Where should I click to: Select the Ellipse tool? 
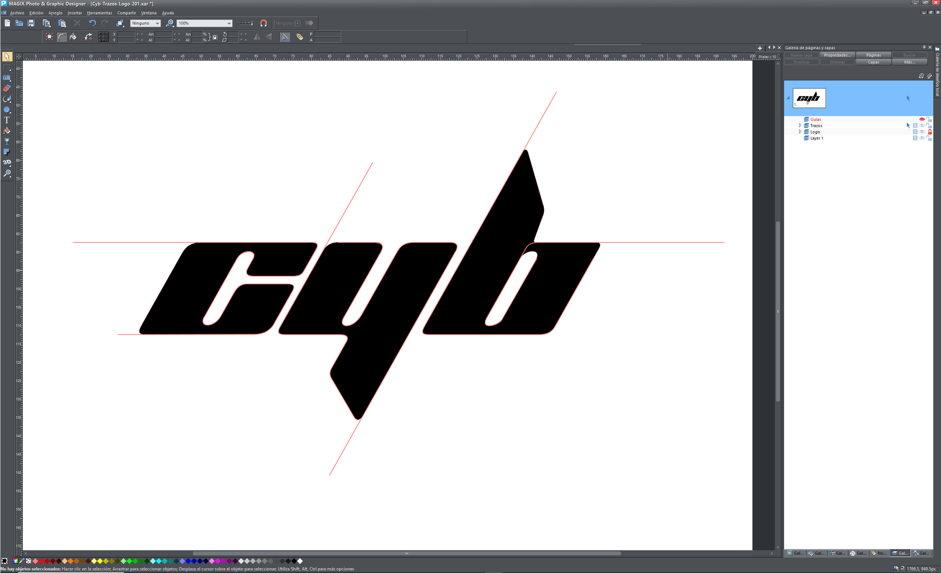(7, 109)
